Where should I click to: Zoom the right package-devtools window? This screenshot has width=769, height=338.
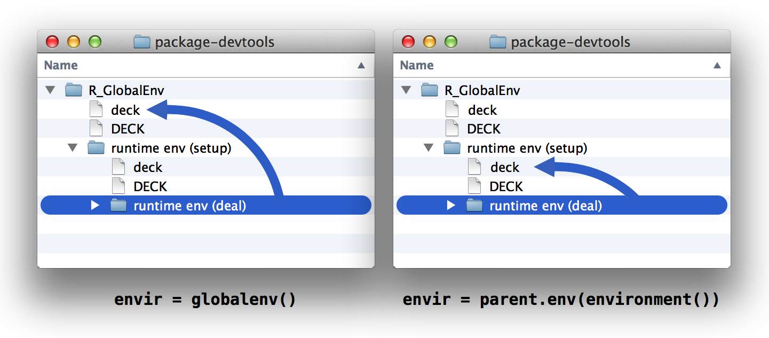pyautogui.click(x=451, y=42)
